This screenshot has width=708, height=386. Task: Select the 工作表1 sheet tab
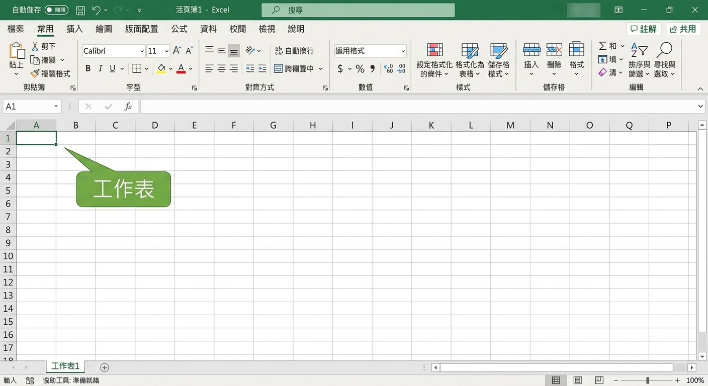point(65,366)
